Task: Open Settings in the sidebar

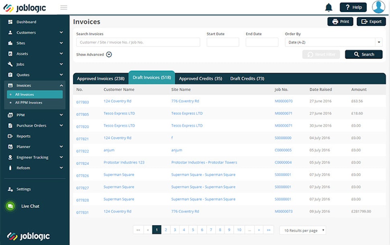Action: (x=23, y=189)
